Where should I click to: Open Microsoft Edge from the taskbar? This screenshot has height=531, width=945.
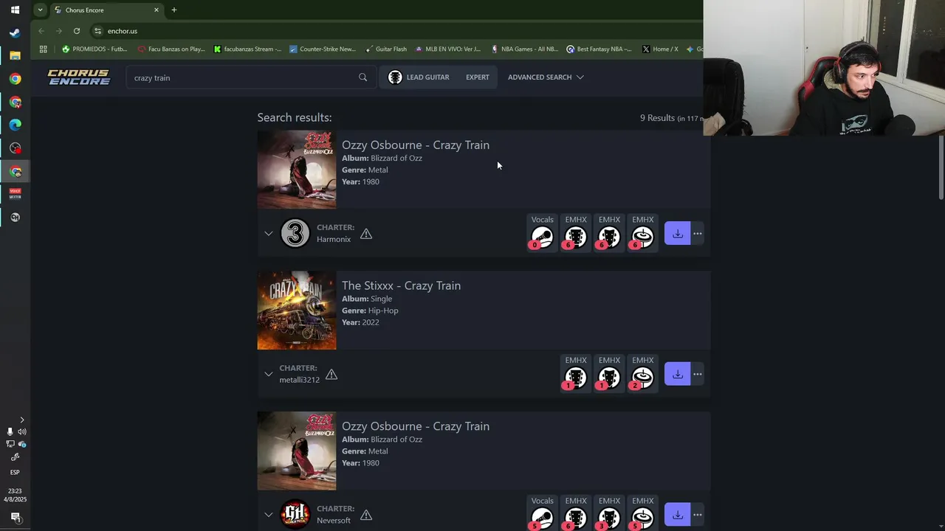pos(15,125)
